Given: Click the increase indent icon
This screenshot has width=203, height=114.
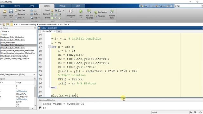Looking at the screenshot, I should click(x=56, y=18).
